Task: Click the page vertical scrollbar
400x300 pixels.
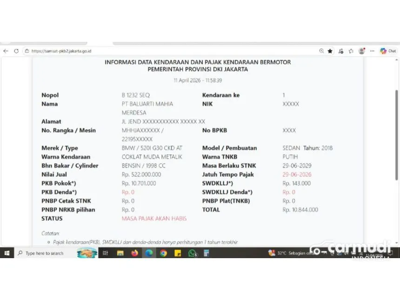Action: click(396, 135)
